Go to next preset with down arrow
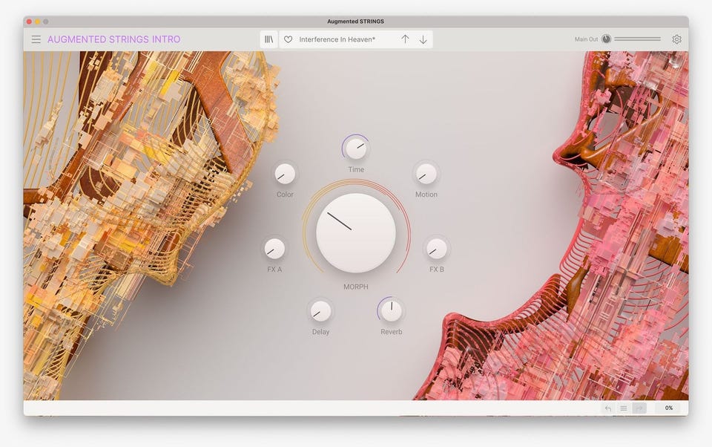Screen dimensions: 712x447 point(423,39)
